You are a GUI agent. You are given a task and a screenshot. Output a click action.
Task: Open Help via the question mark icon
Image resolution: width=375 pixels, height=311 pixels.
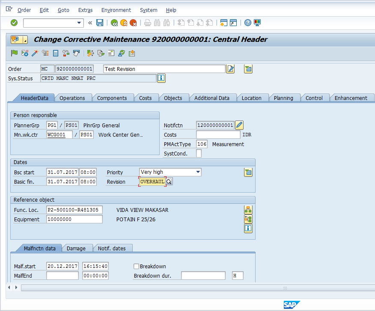pyautogui.click(x=247, y=23)
